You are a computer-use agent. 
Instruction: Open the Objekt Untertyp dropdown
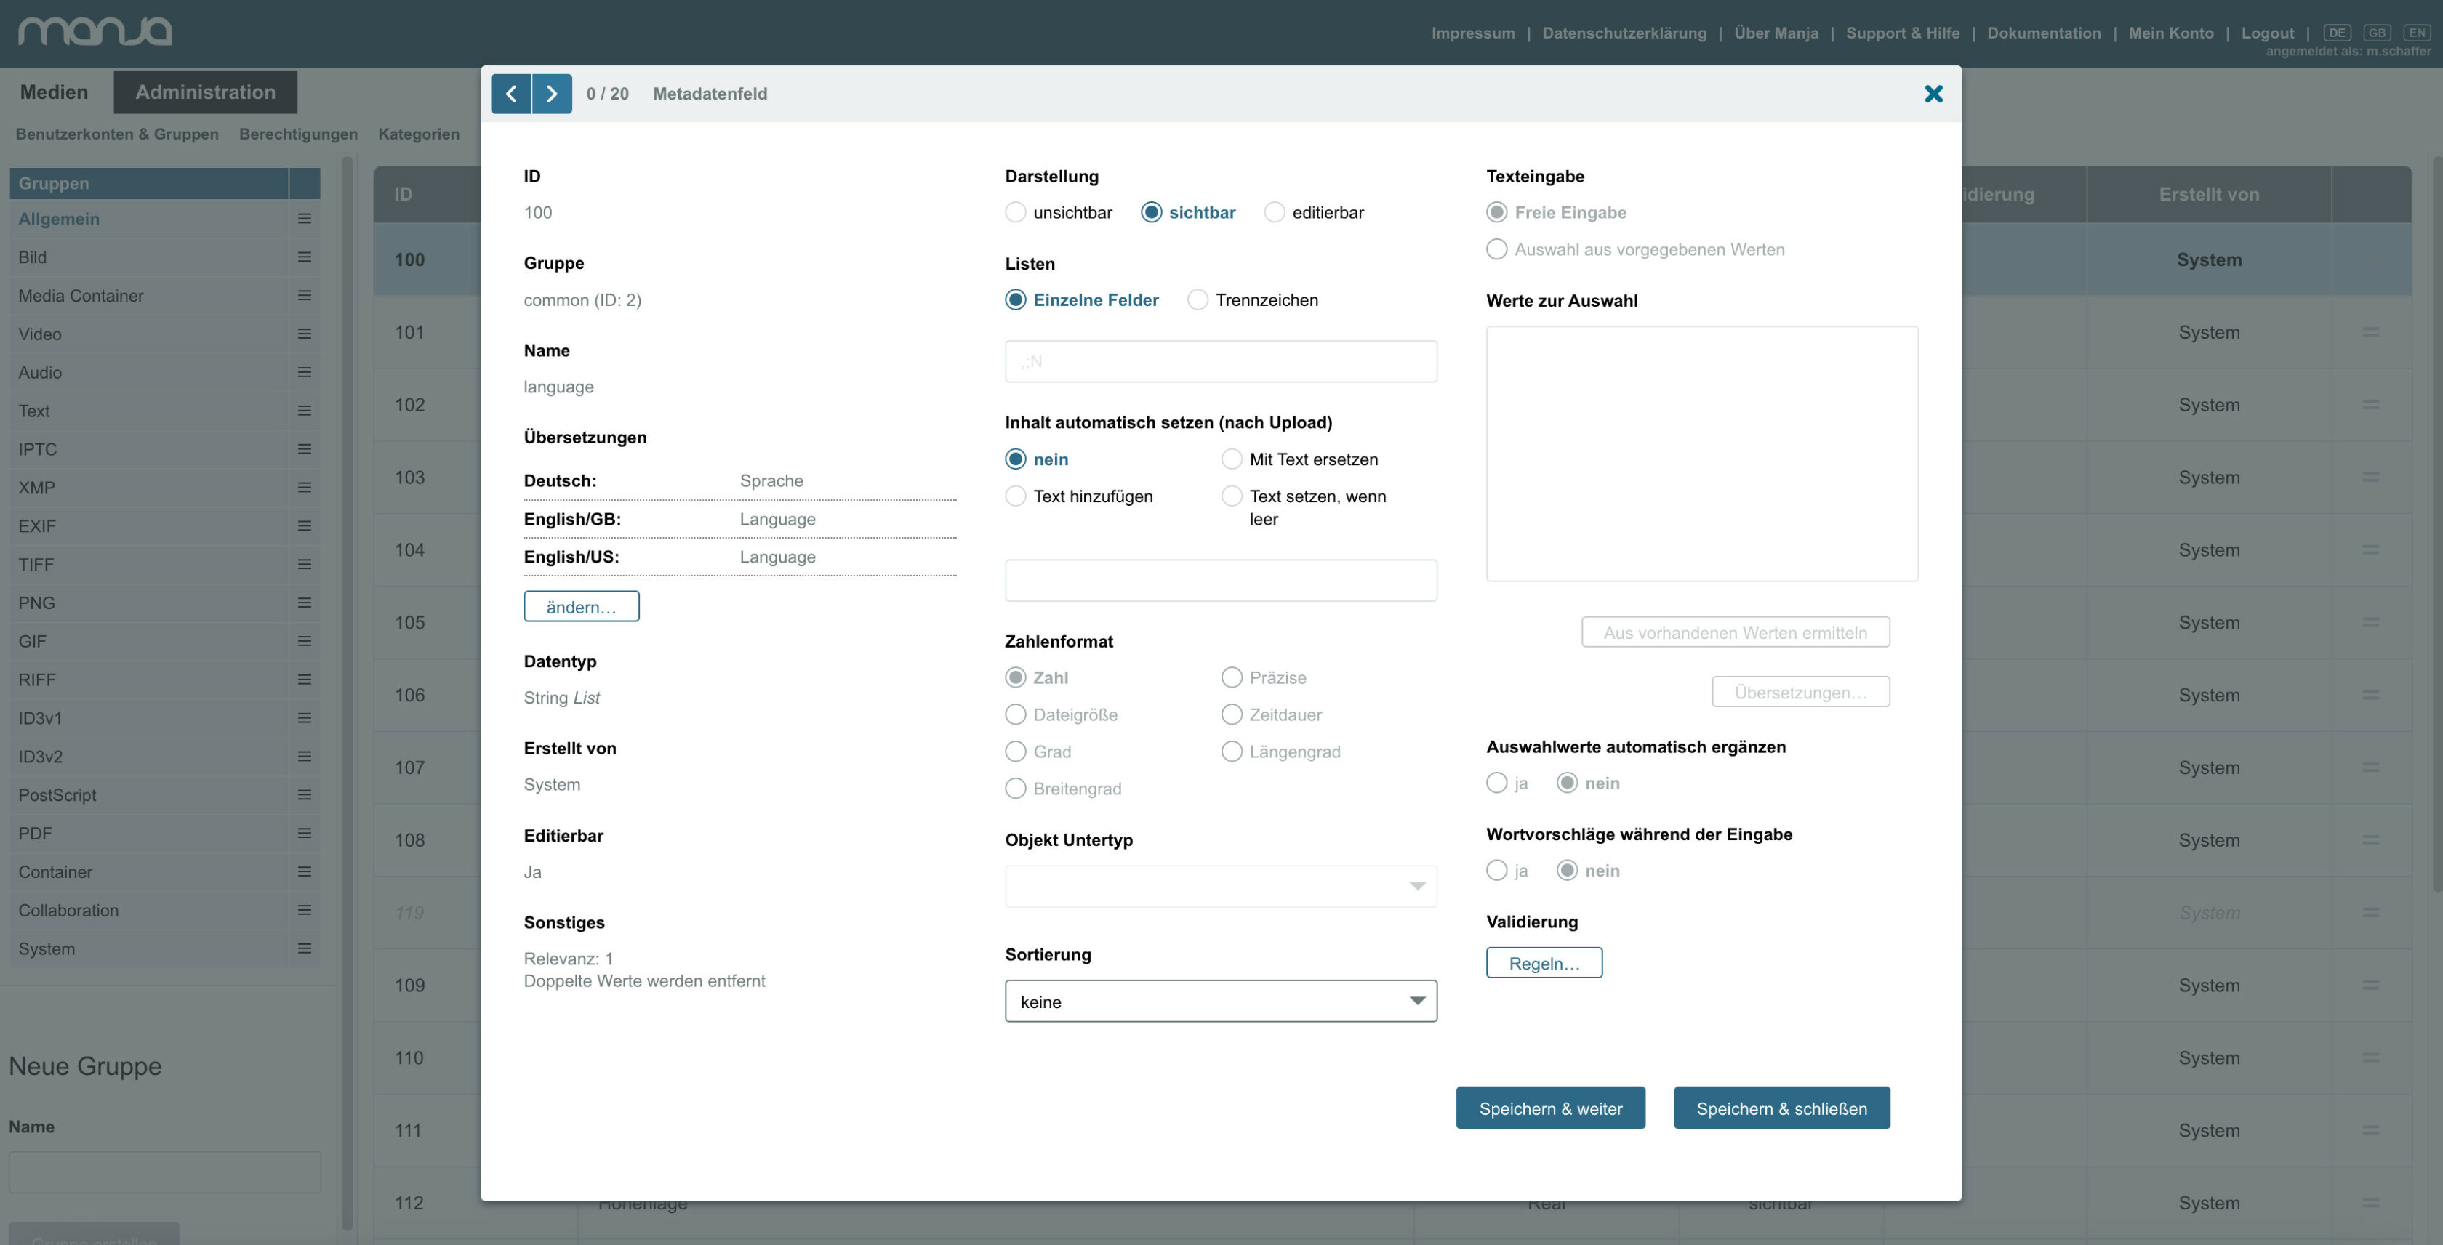(x=1221, y=887)
